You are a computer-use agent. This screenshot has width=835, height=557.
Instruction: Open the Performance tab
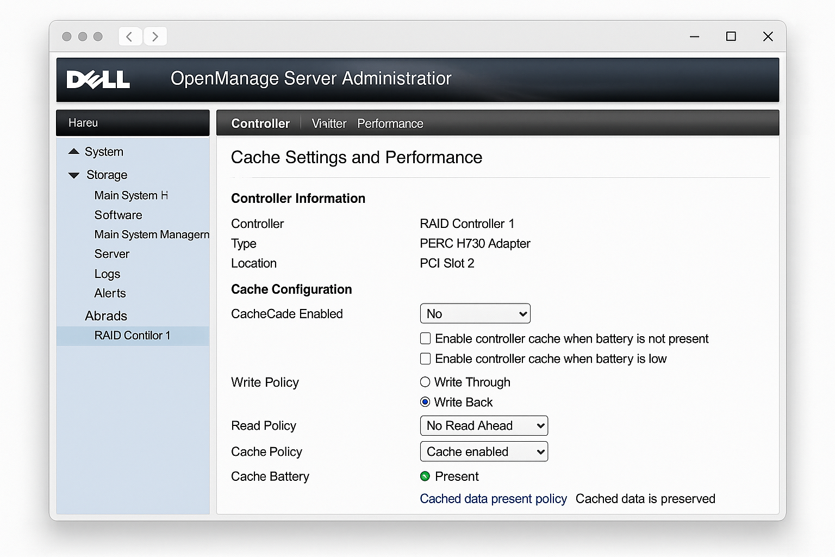[390, 123]
